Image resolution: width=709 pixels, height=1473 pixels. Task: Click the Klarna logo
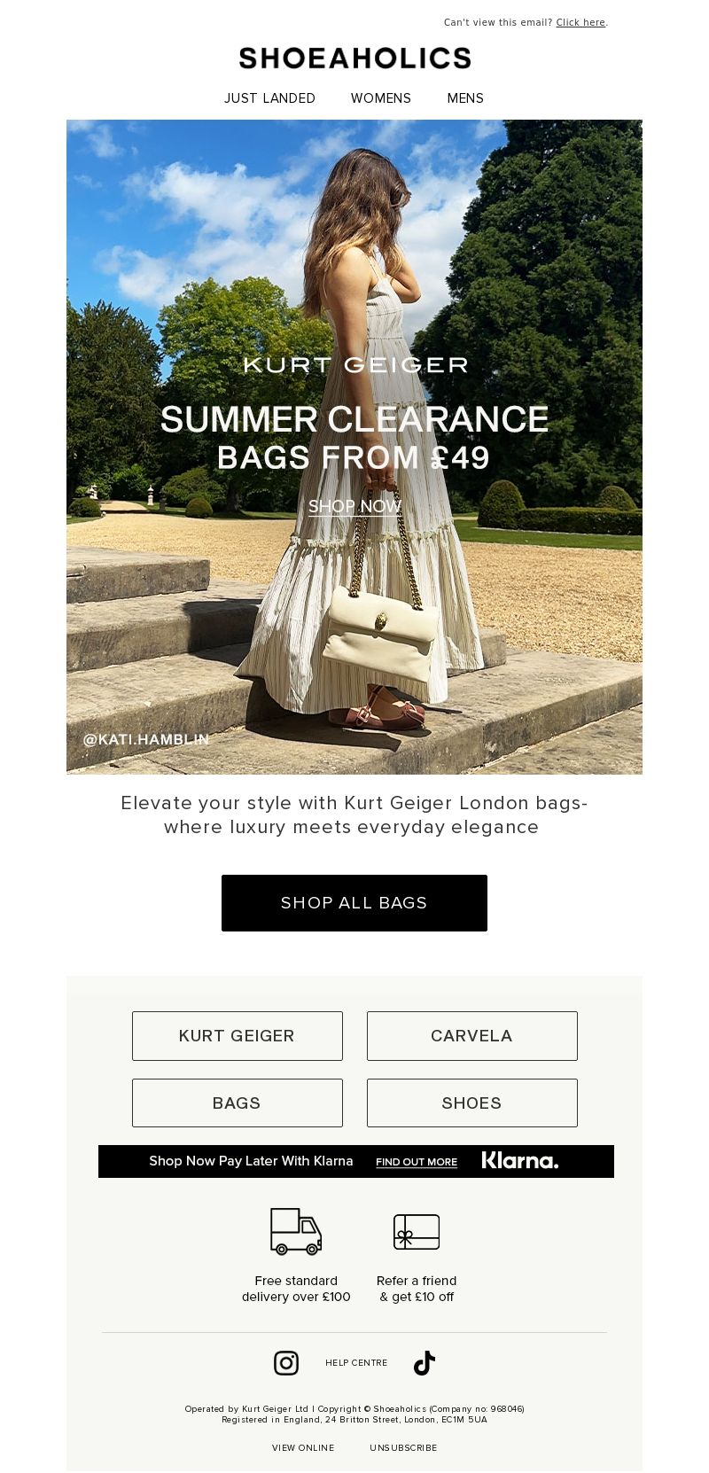click(520, 1161)
